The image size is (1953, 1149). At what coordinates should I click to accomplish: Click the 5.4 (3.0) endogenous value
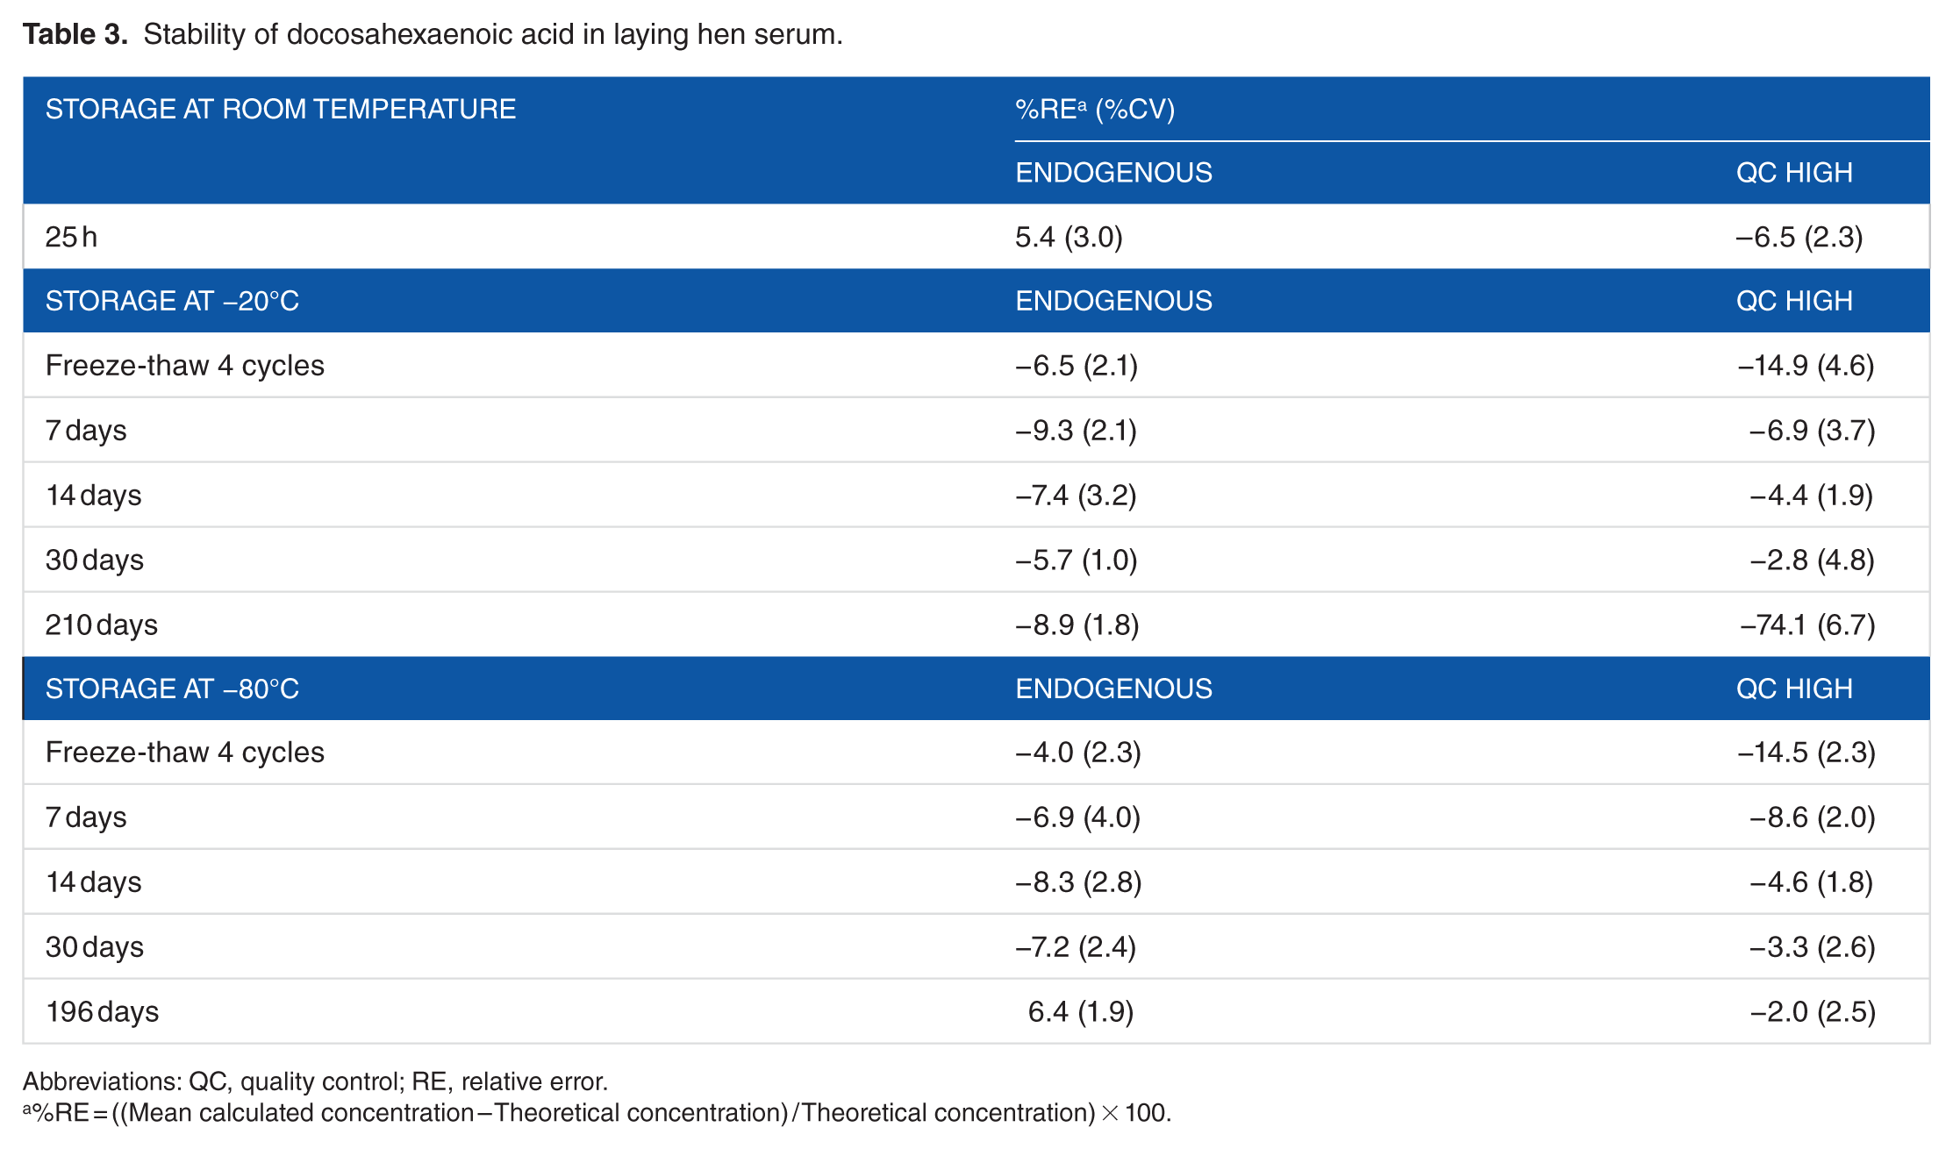coord(1069,237)
